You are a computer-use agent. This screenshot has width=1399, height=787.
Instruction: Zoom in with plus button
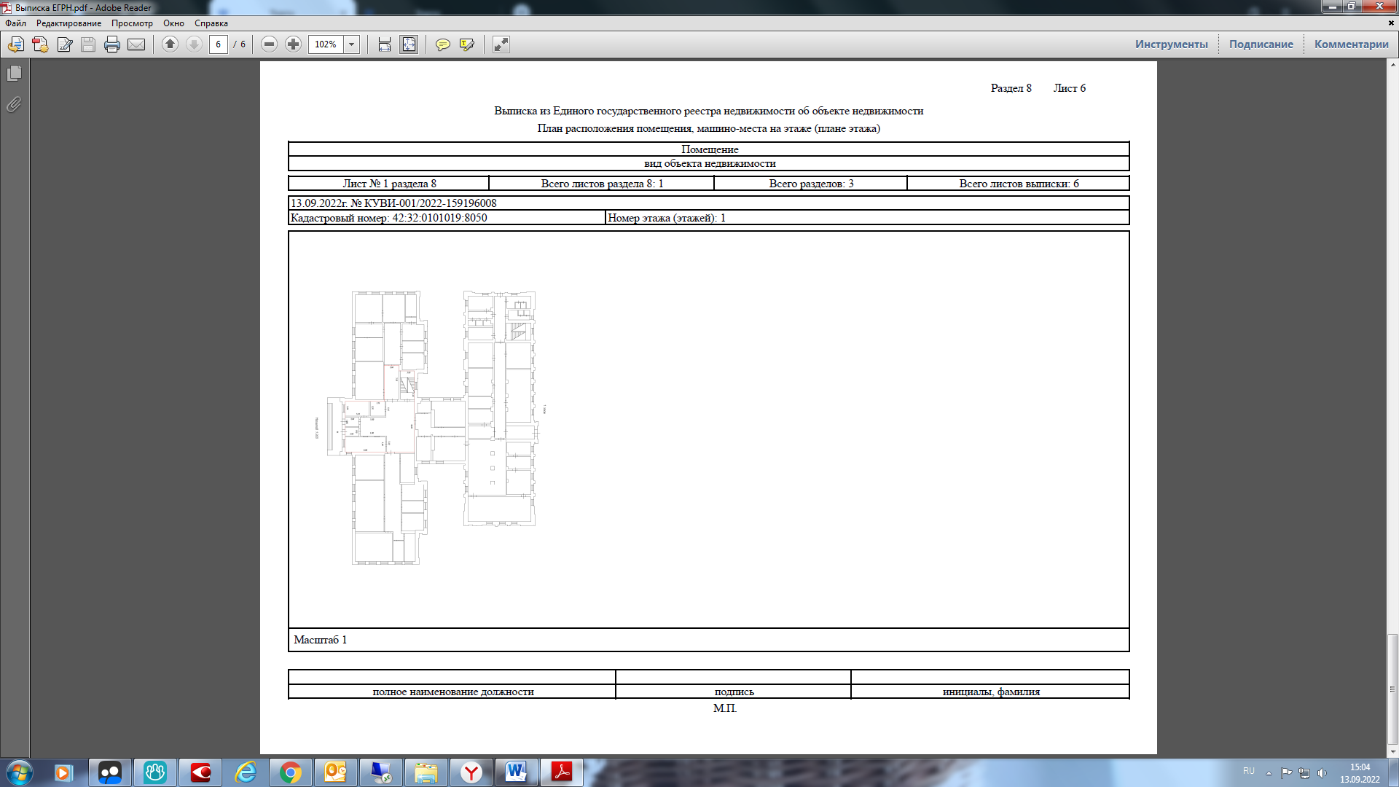point(293,44)
